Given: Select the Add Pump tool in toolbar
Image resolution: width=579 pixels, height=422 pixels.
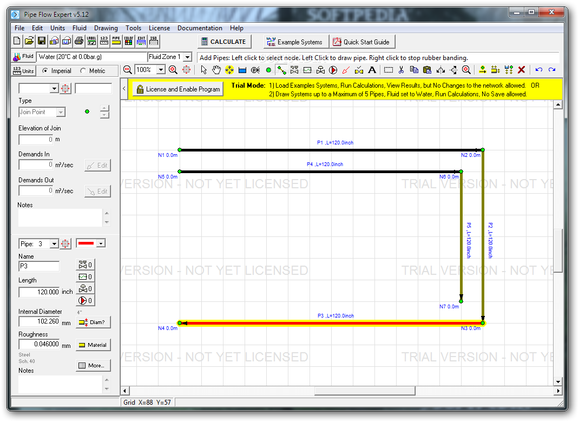Looking at the screenshot, I should tap(333, 70).
